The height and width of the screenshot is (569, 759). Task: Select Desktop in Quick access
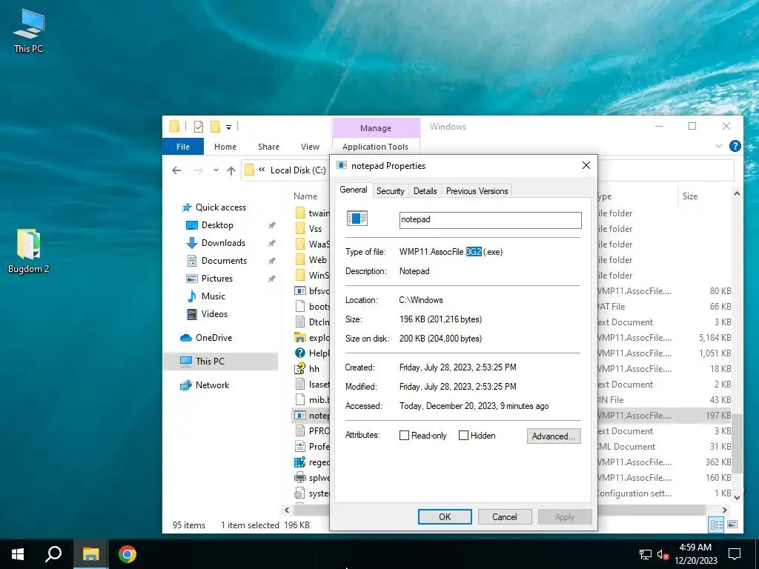[217, 225]
